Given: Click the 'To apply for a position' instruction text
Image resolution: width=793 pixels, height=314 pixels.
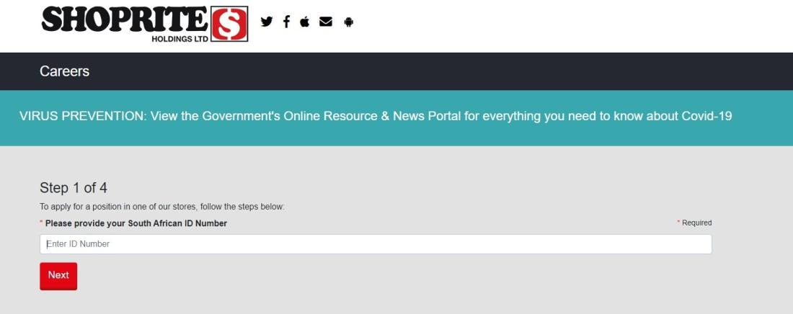Looking at the screenshot, I should [162, 207].
